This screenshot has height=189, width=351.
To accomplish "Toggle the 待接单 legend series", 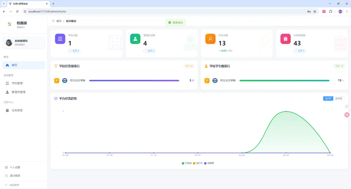I will [x=209, y=163].
